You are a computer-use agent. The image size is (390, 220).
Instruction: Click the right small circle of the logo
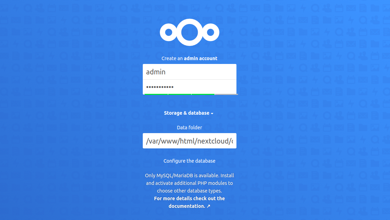210,32
